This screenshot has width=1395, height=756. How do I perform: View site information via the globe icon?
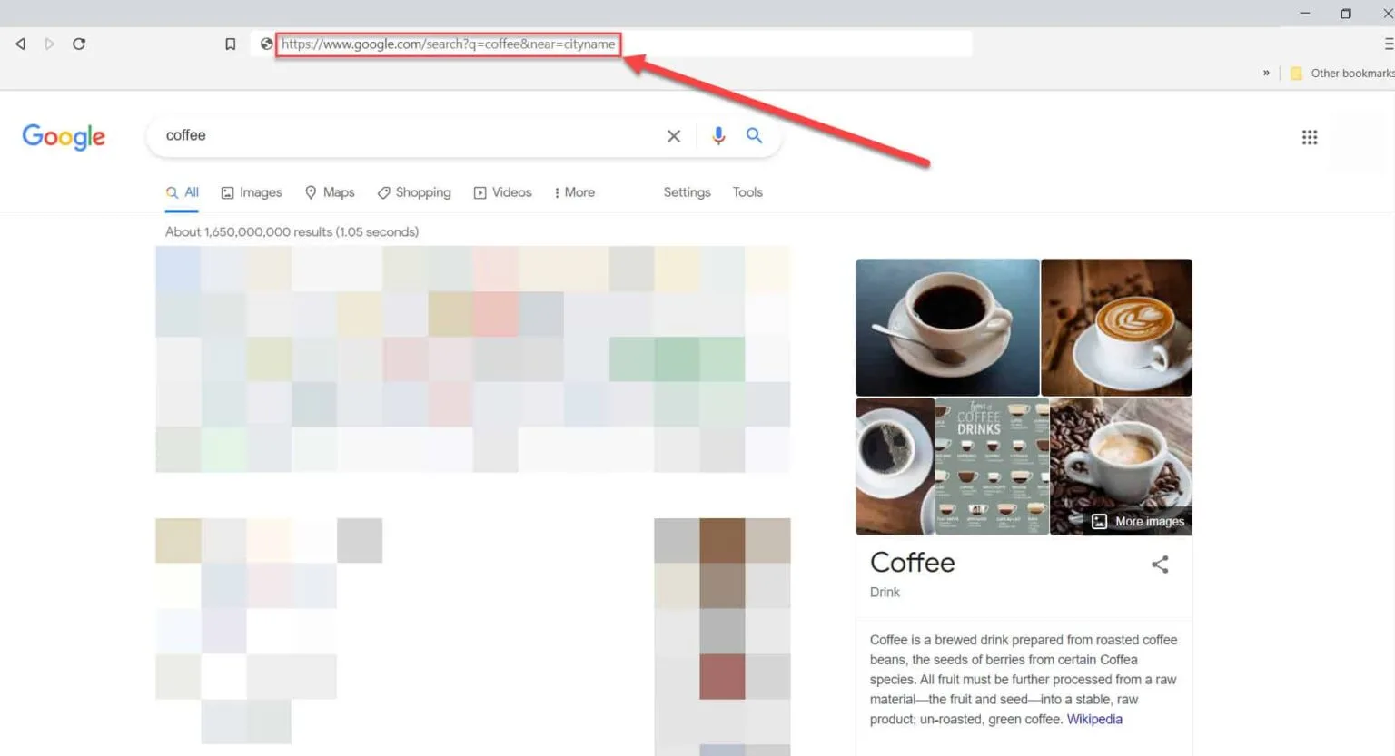[266, 44]
